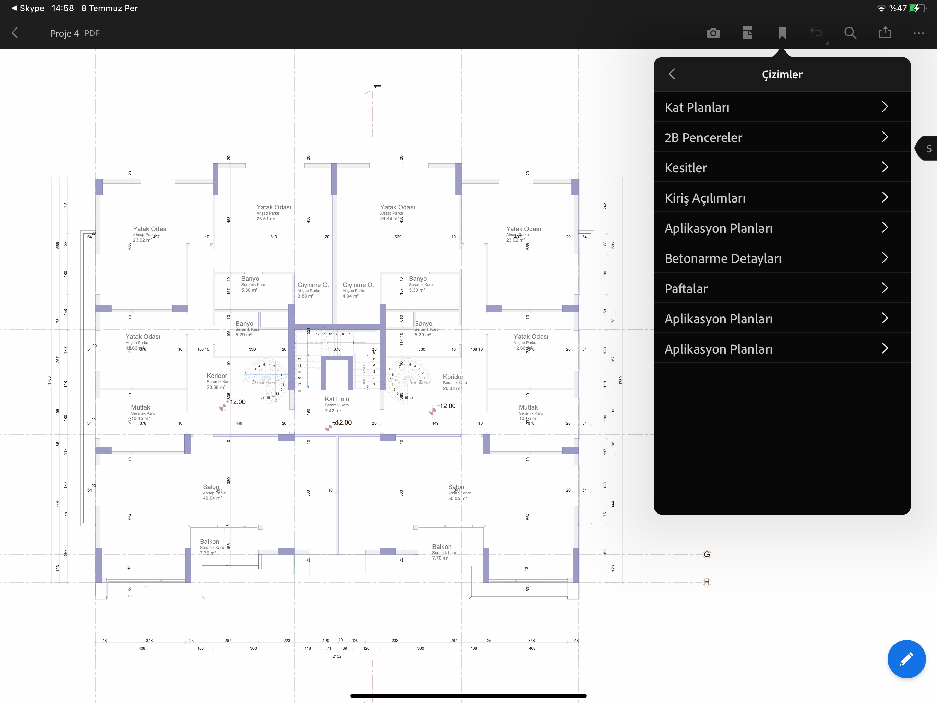Open search with magnifier icon
Image resolution: width=937 pixels, height=703 pixels.
coord(850,33)
